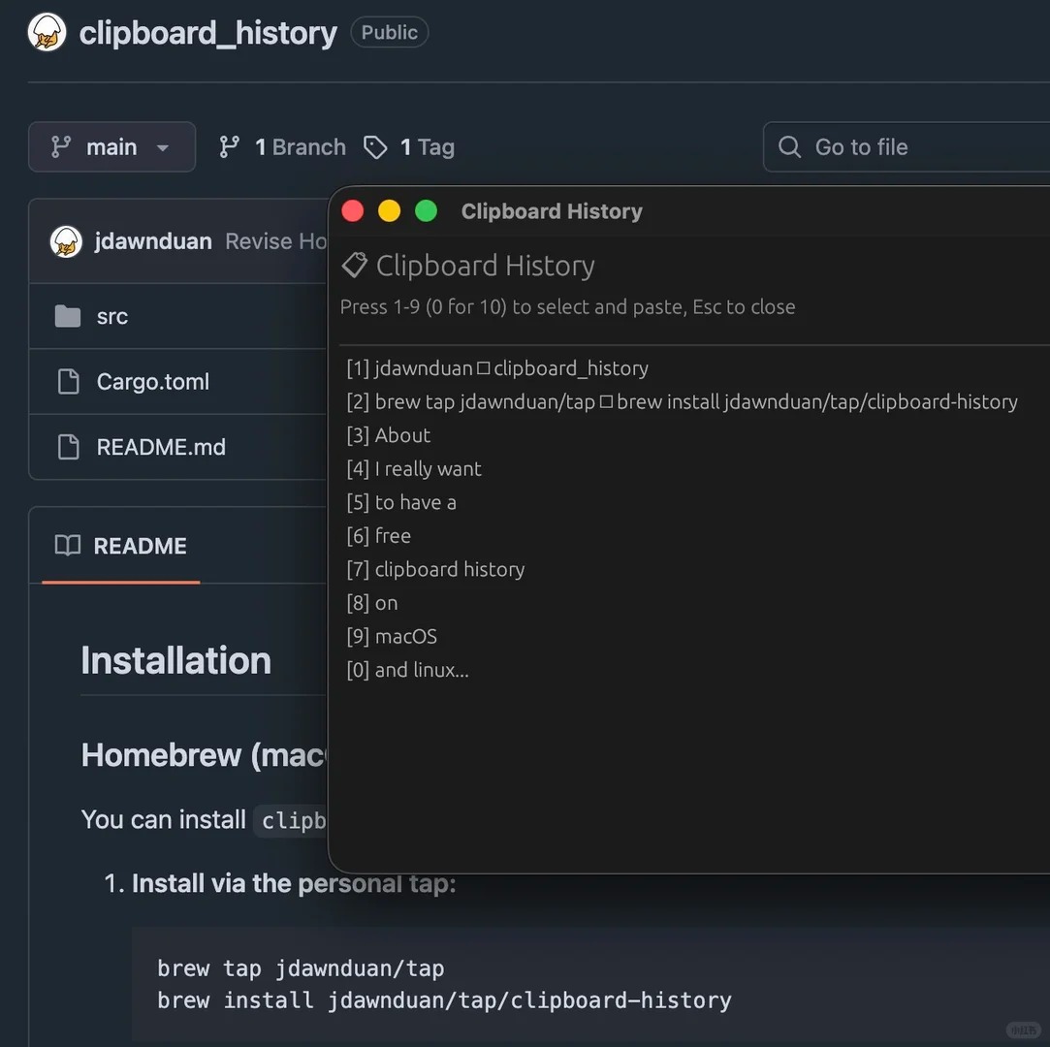This screenshot has width=1050, height=1047.
Task: Click the branch icon next to 1 Branch
Action: [229, 145]
